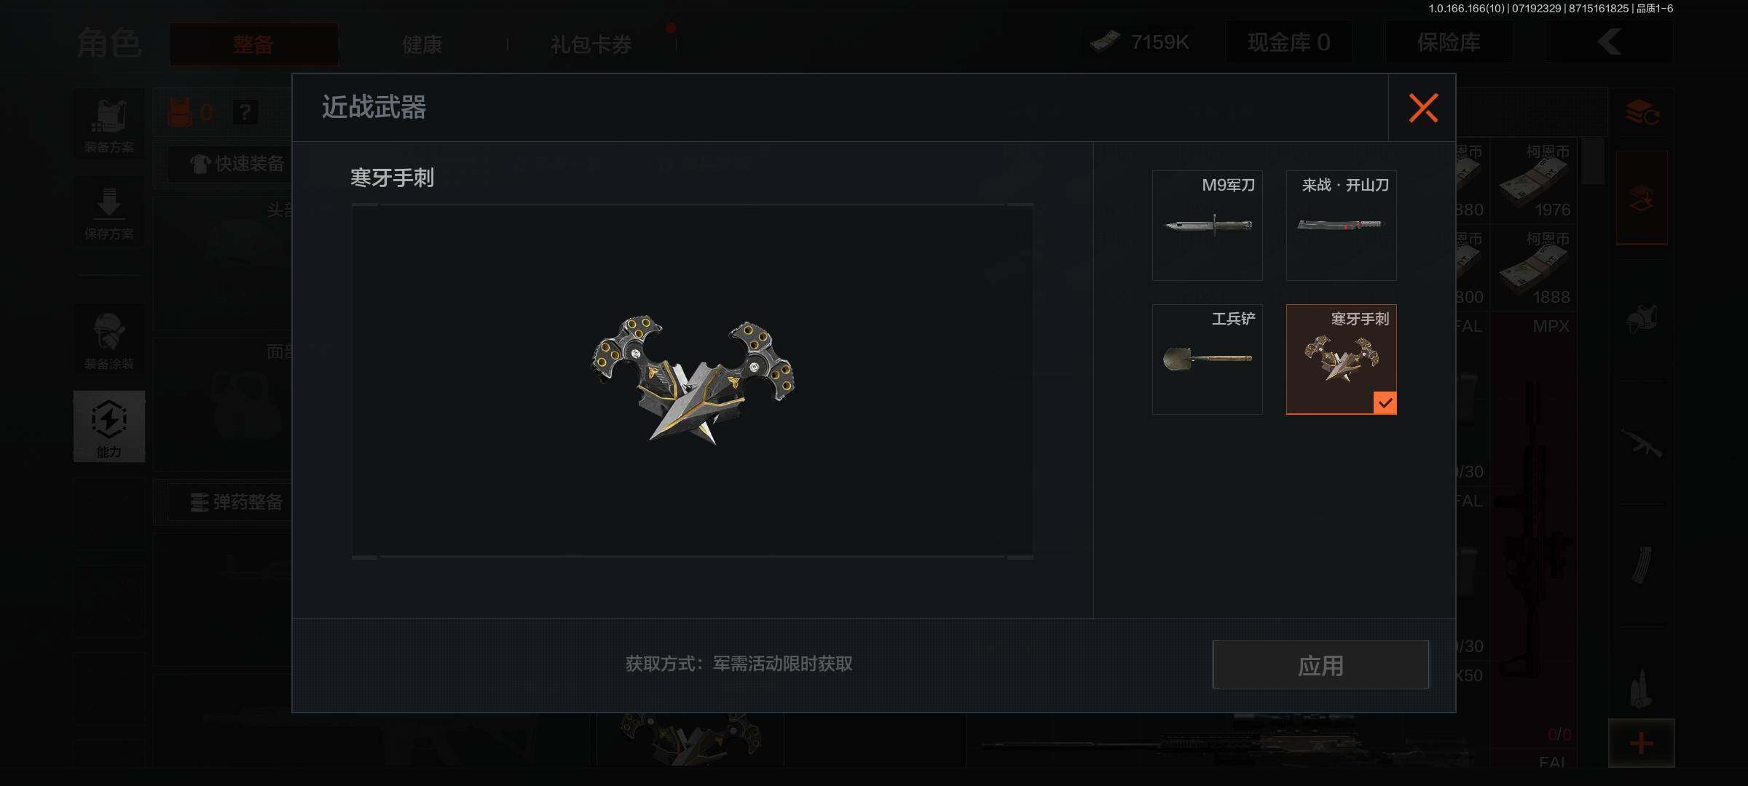Click the stacked layers refresh icon

(1642, 114)
